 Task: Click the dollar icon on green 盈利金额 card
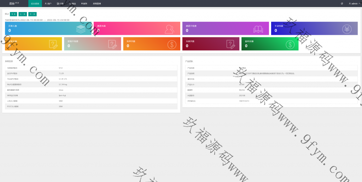click(x=290, y=44)
